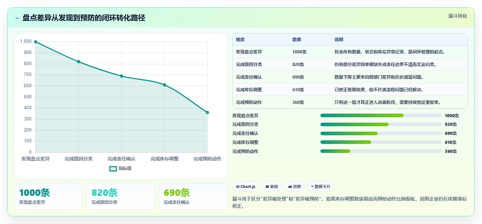Click the 漏斗转化 tag in header
482x224 pixels.
pyautogui.click(x=457, y=16)
